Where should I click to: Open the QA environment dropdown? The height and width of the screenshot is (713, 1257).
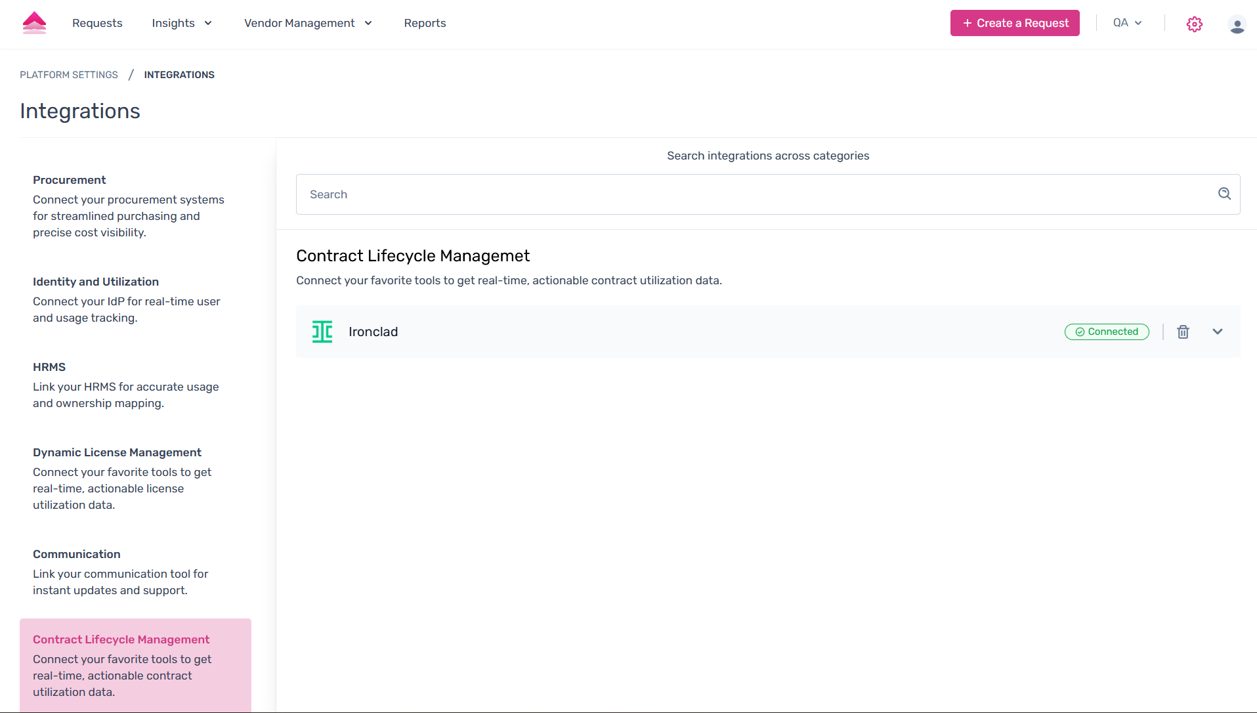pos(1127,23)
